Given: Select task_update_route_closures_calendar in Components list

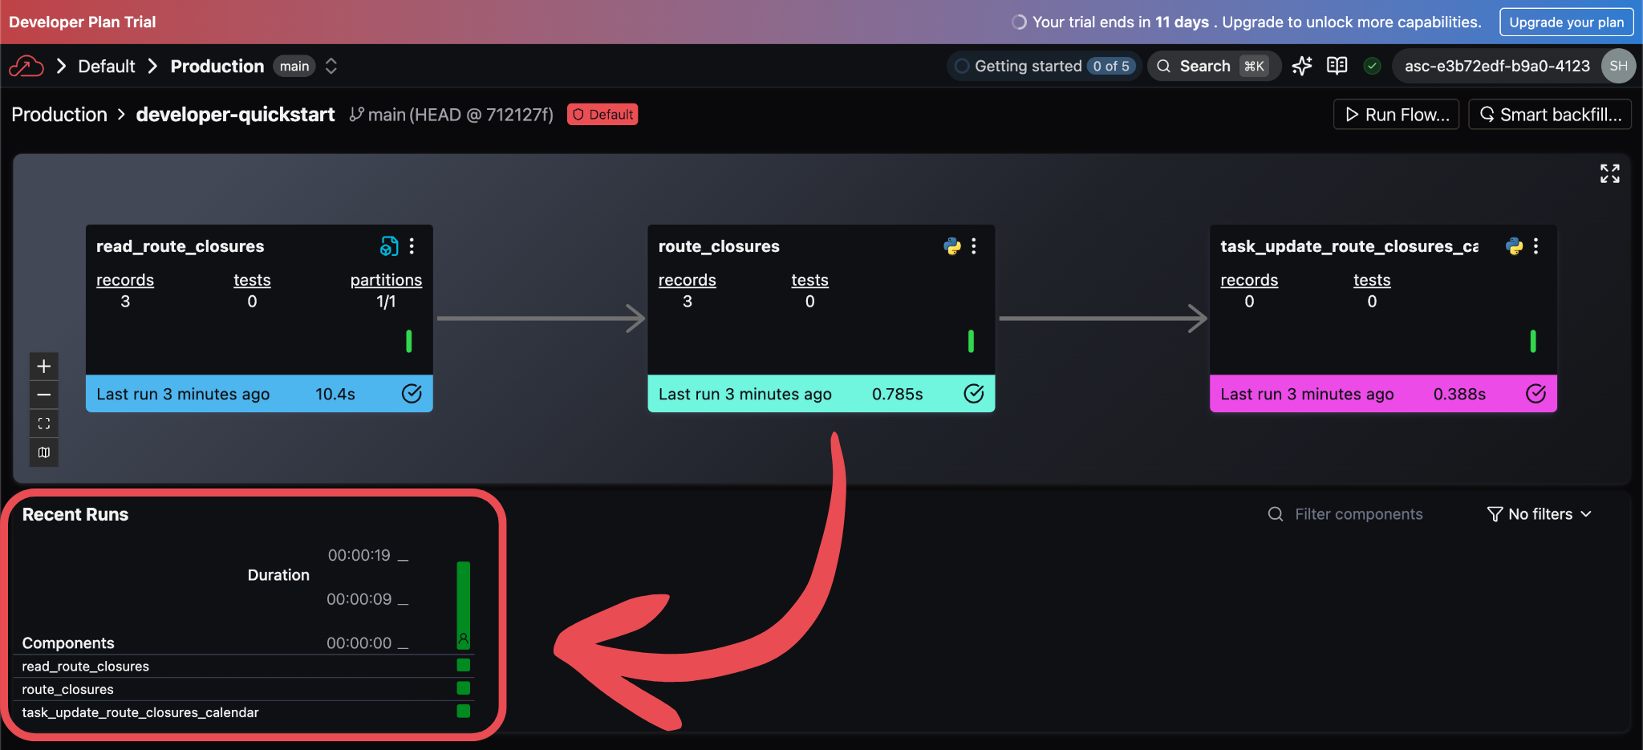Looking at the screenshot, I should point(140,712).
